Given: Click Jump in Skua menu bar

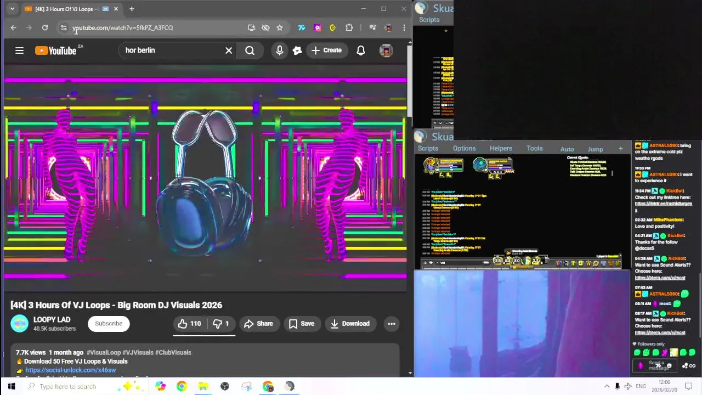Looking at the screenshot, I should pyautogui.click(x=595, y=149).
